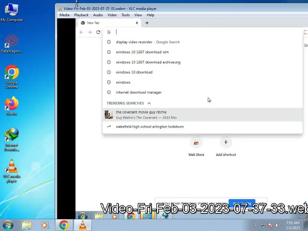Switch to VLC in the taskbar
Screen dimensions: 308x231
point(83,225)
